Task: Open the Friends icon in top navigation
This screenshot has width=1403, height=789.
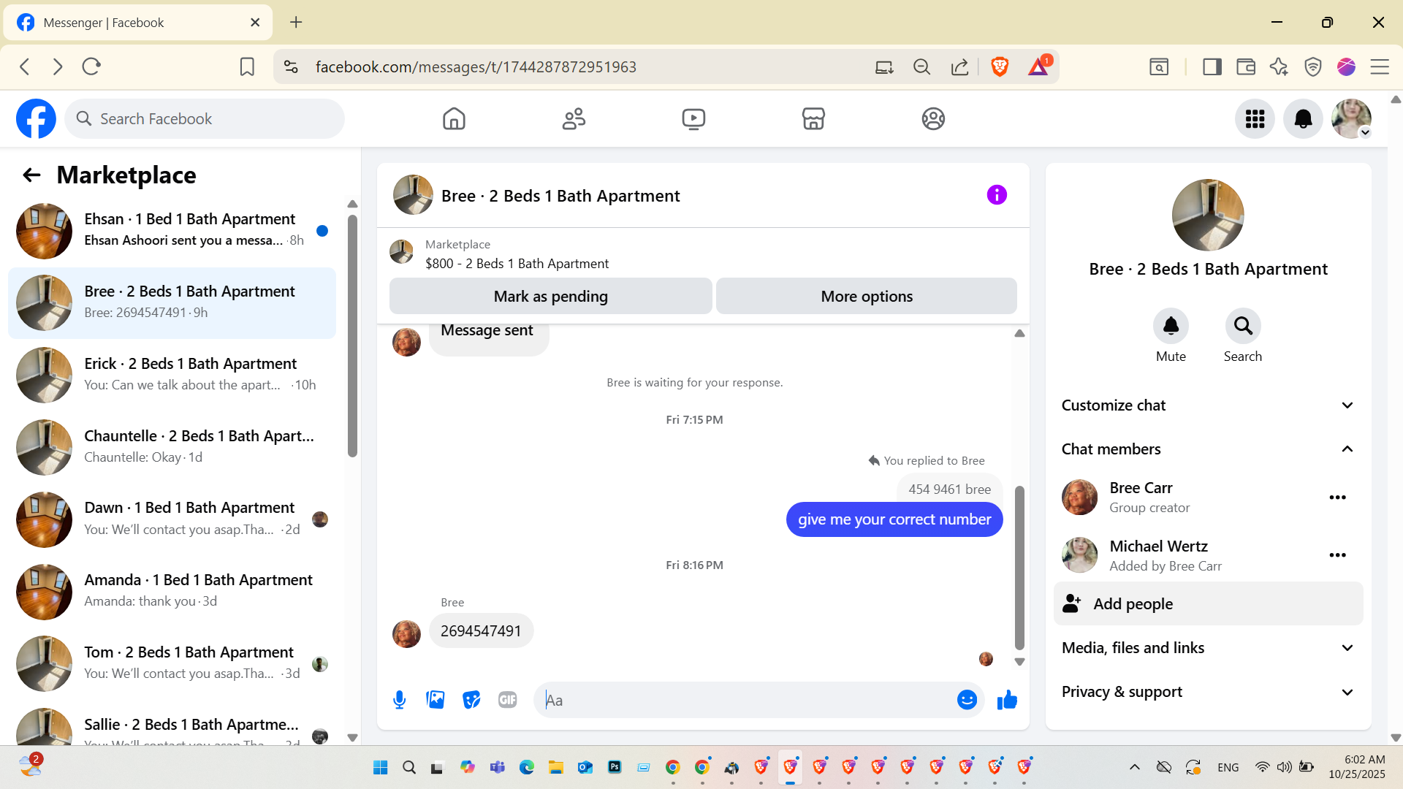Action: coord(574,118)
